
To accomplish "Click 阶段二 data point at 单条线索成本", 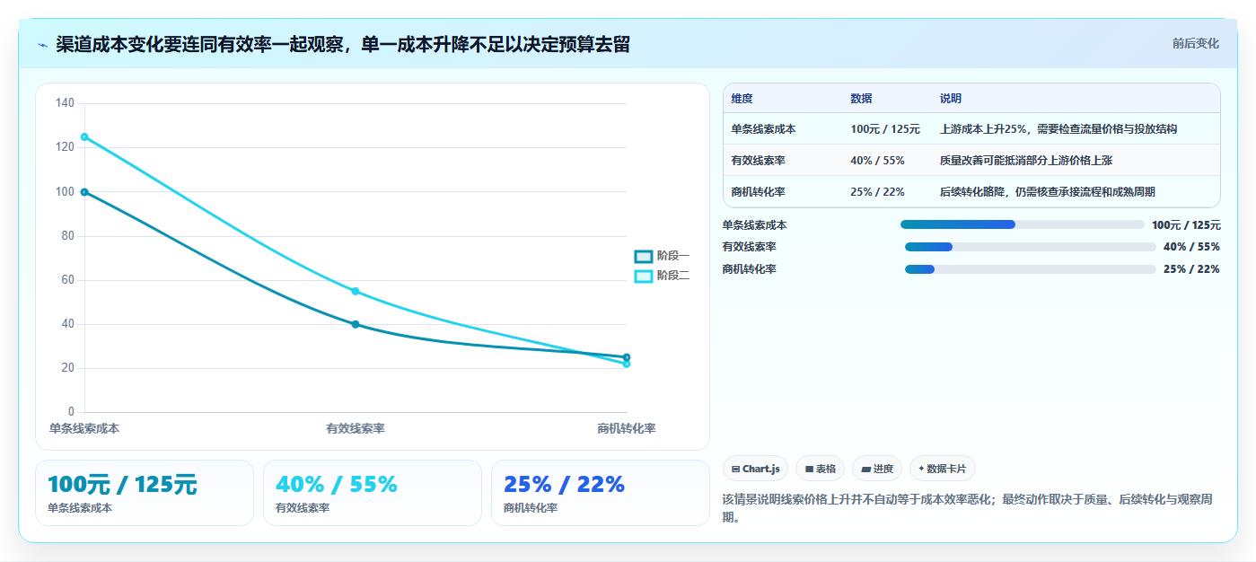I will click(84, 136).
